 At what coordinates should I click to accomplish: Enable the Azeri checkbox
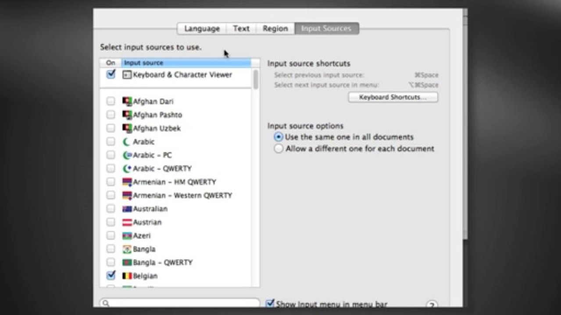[111, 236]
